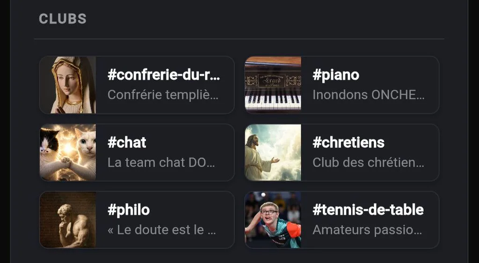Viewport: 479px width, 263px height.
Task: Click the 'Inondons ONCHE...' piano description
Action: tap(369, 95)
